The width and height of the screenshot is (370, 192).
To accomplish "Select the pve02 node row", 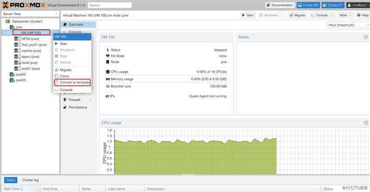I will point(30,74).
